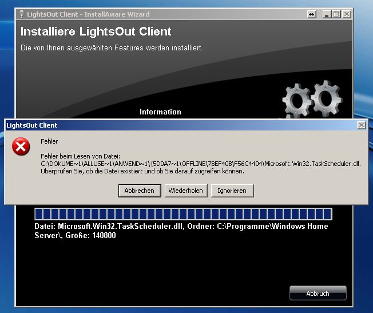Click the red error icon in dialog
Viewport: 373px width, 313px height.
tap(21, 146)
